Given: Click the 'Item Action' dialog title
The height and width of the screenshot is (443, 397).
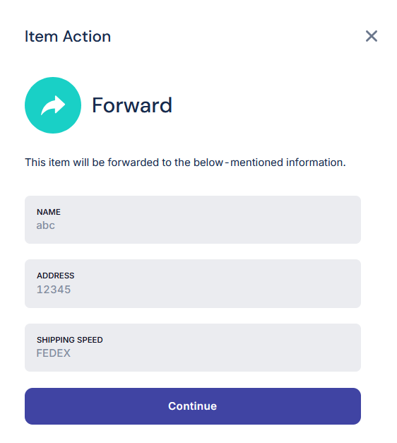Looking at the screenshot, I should pos(68,36).
